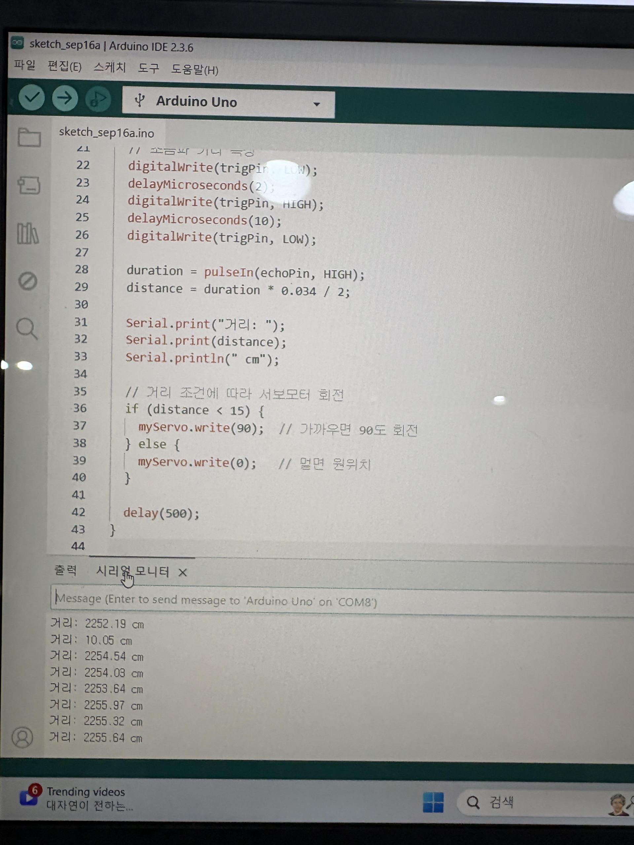Open the Trending videos taskbar widget
Viewport: 634px width, 845px height.
tap(76, 798)
